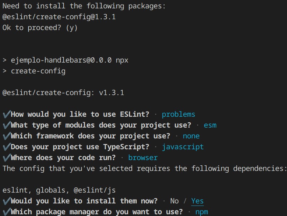Click the 'npm' package manager answer
The image size is (287, 216).
point(202,212)
